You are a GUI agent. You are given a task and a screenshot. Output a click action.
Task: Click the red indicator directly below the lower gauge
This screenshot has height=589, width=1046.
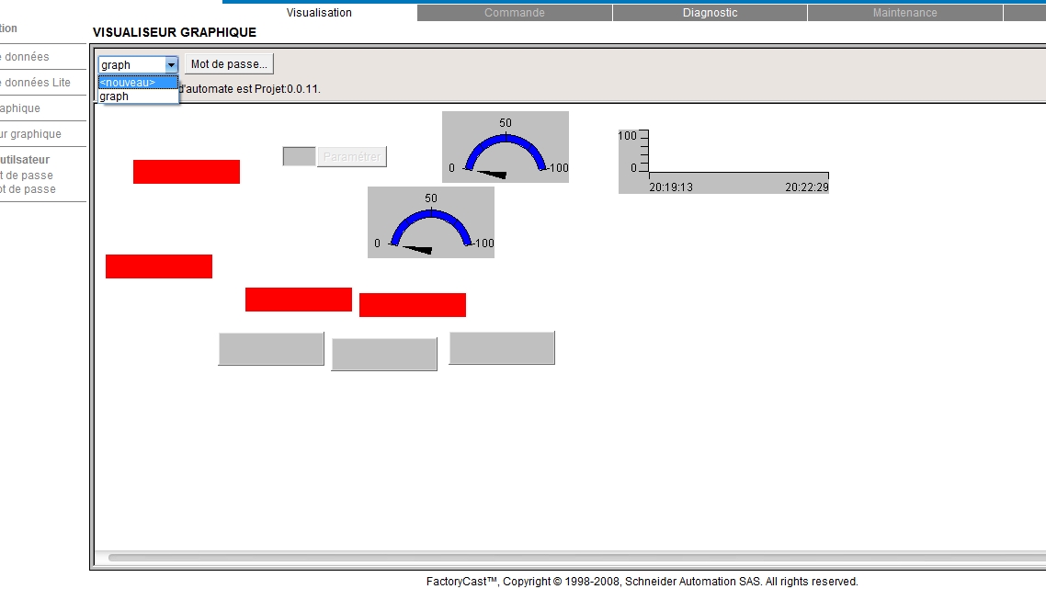coord(413,305)
